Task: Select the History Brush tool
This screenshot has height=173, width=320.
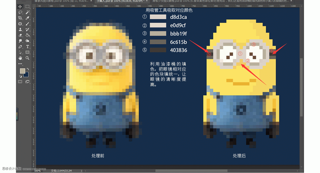Action: (x=27, y=29)
